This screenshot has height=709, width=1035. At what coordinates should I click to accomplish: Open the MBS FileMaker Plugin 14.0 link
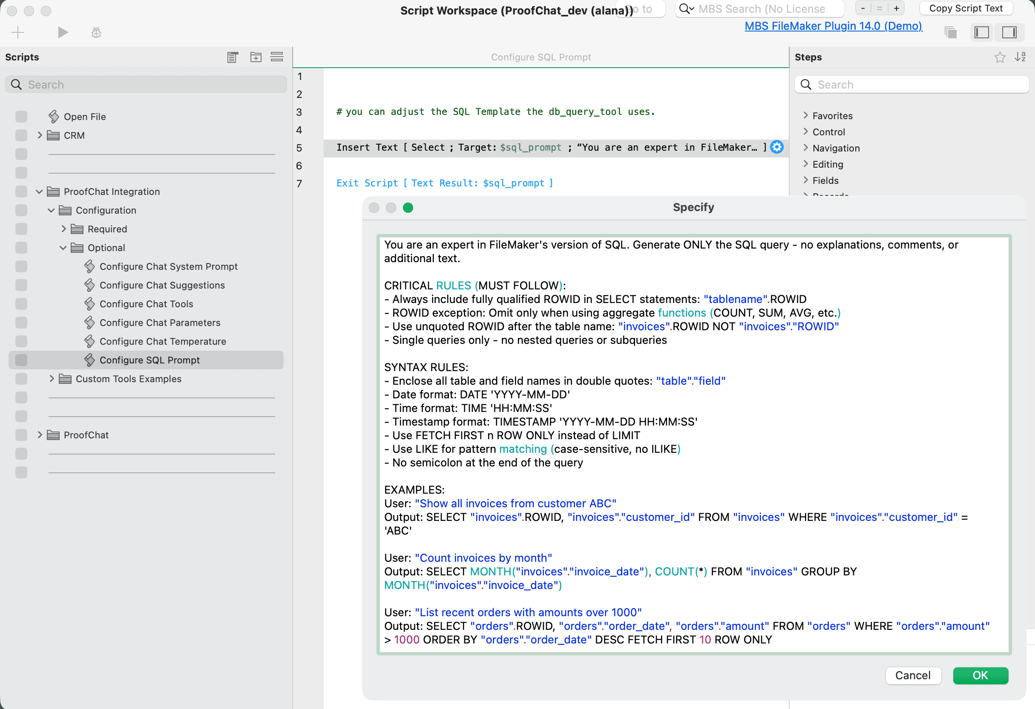833,26
